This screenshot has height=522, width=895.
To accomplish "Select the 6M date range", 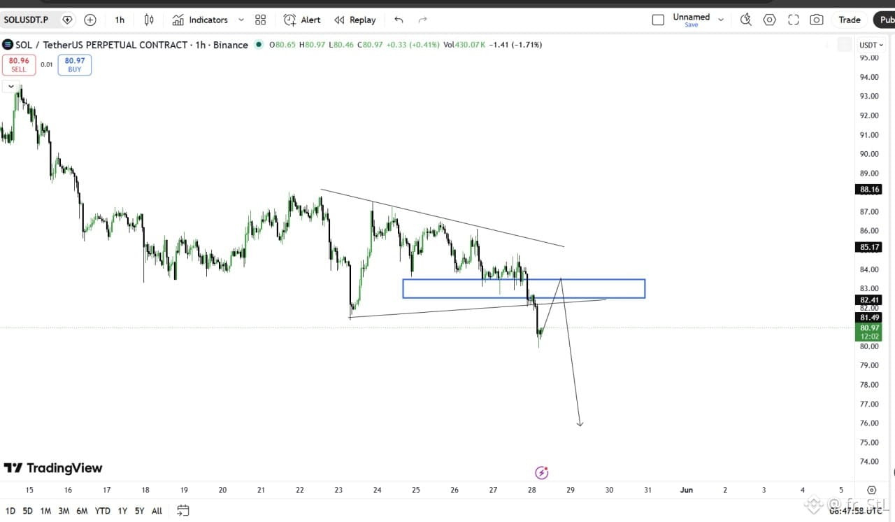I will point(82,511).
